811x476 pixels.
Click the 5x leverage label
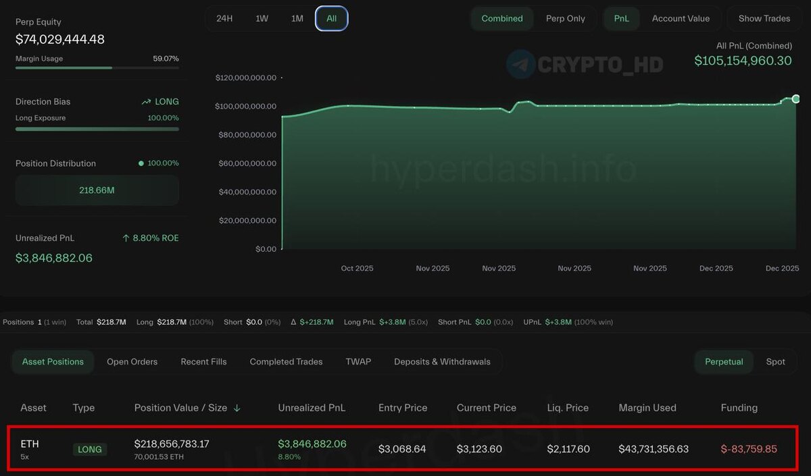pos(25,457)
